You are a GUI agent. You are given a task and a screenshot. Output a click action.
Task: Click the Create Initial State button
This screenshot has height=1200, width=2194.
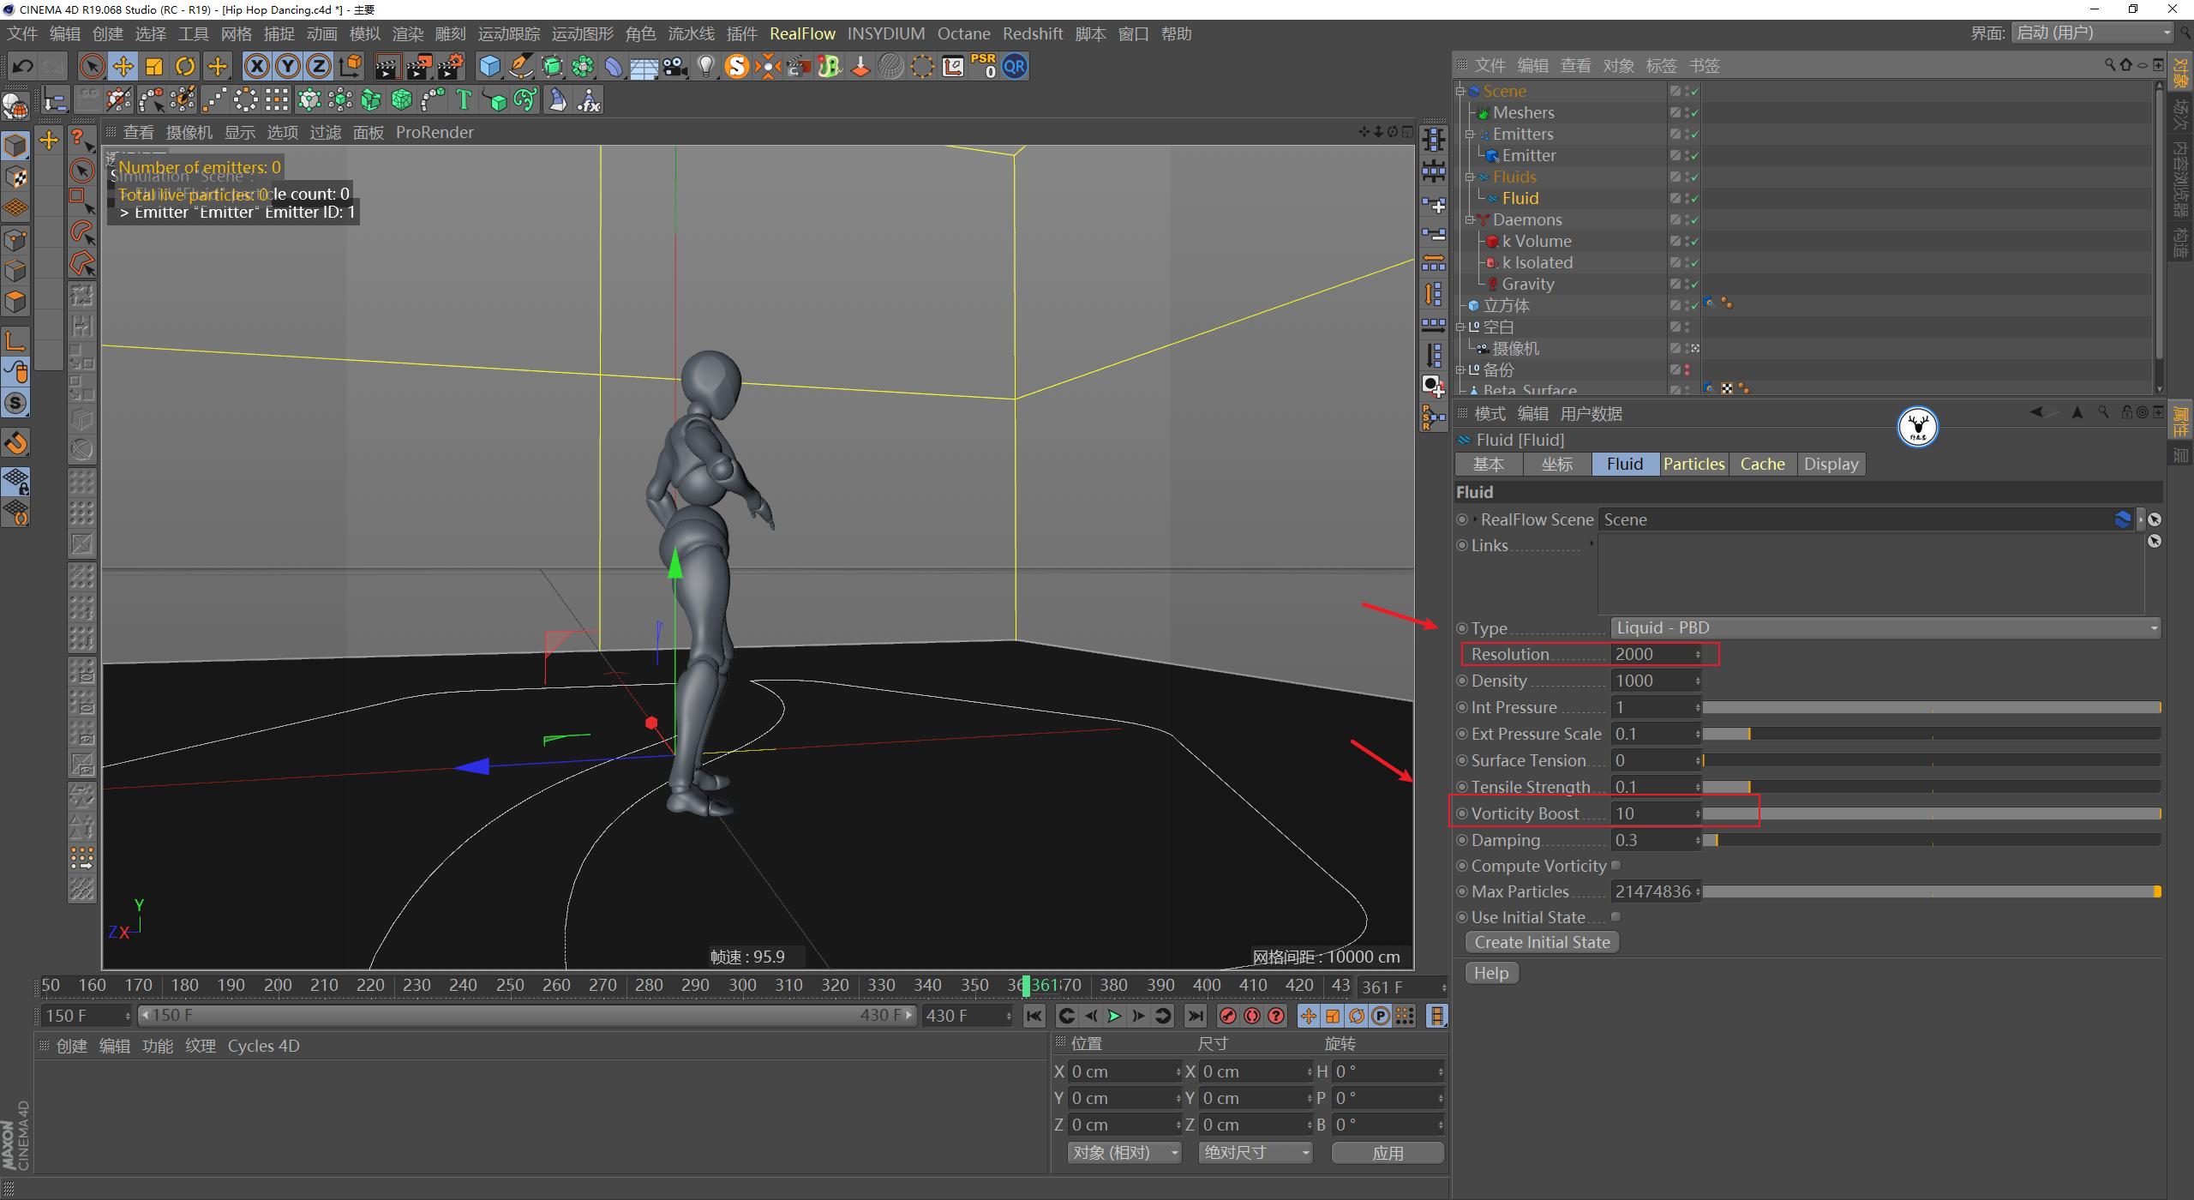(1541, 942)
